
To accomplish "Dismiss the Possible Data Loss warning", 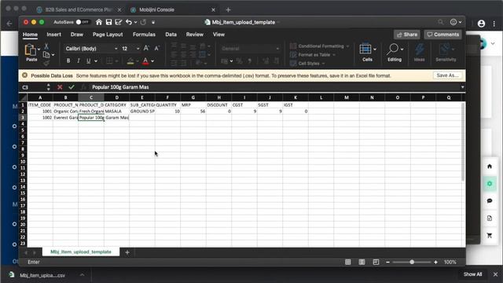I will pos(24,75).
